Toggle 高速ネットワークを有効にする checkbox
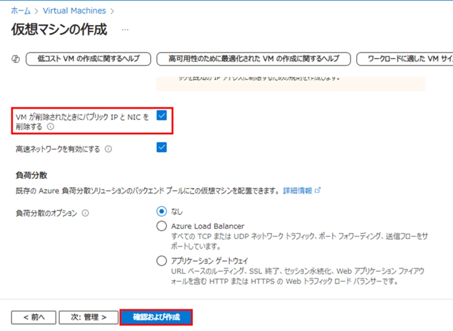The image size is (453, 331). (x=161, y=147)
